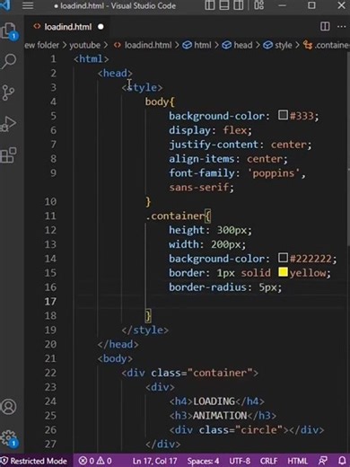Screen dimensions: 350x467
Task: Click the '<div class="container">' text
Action: pos(189,373)
